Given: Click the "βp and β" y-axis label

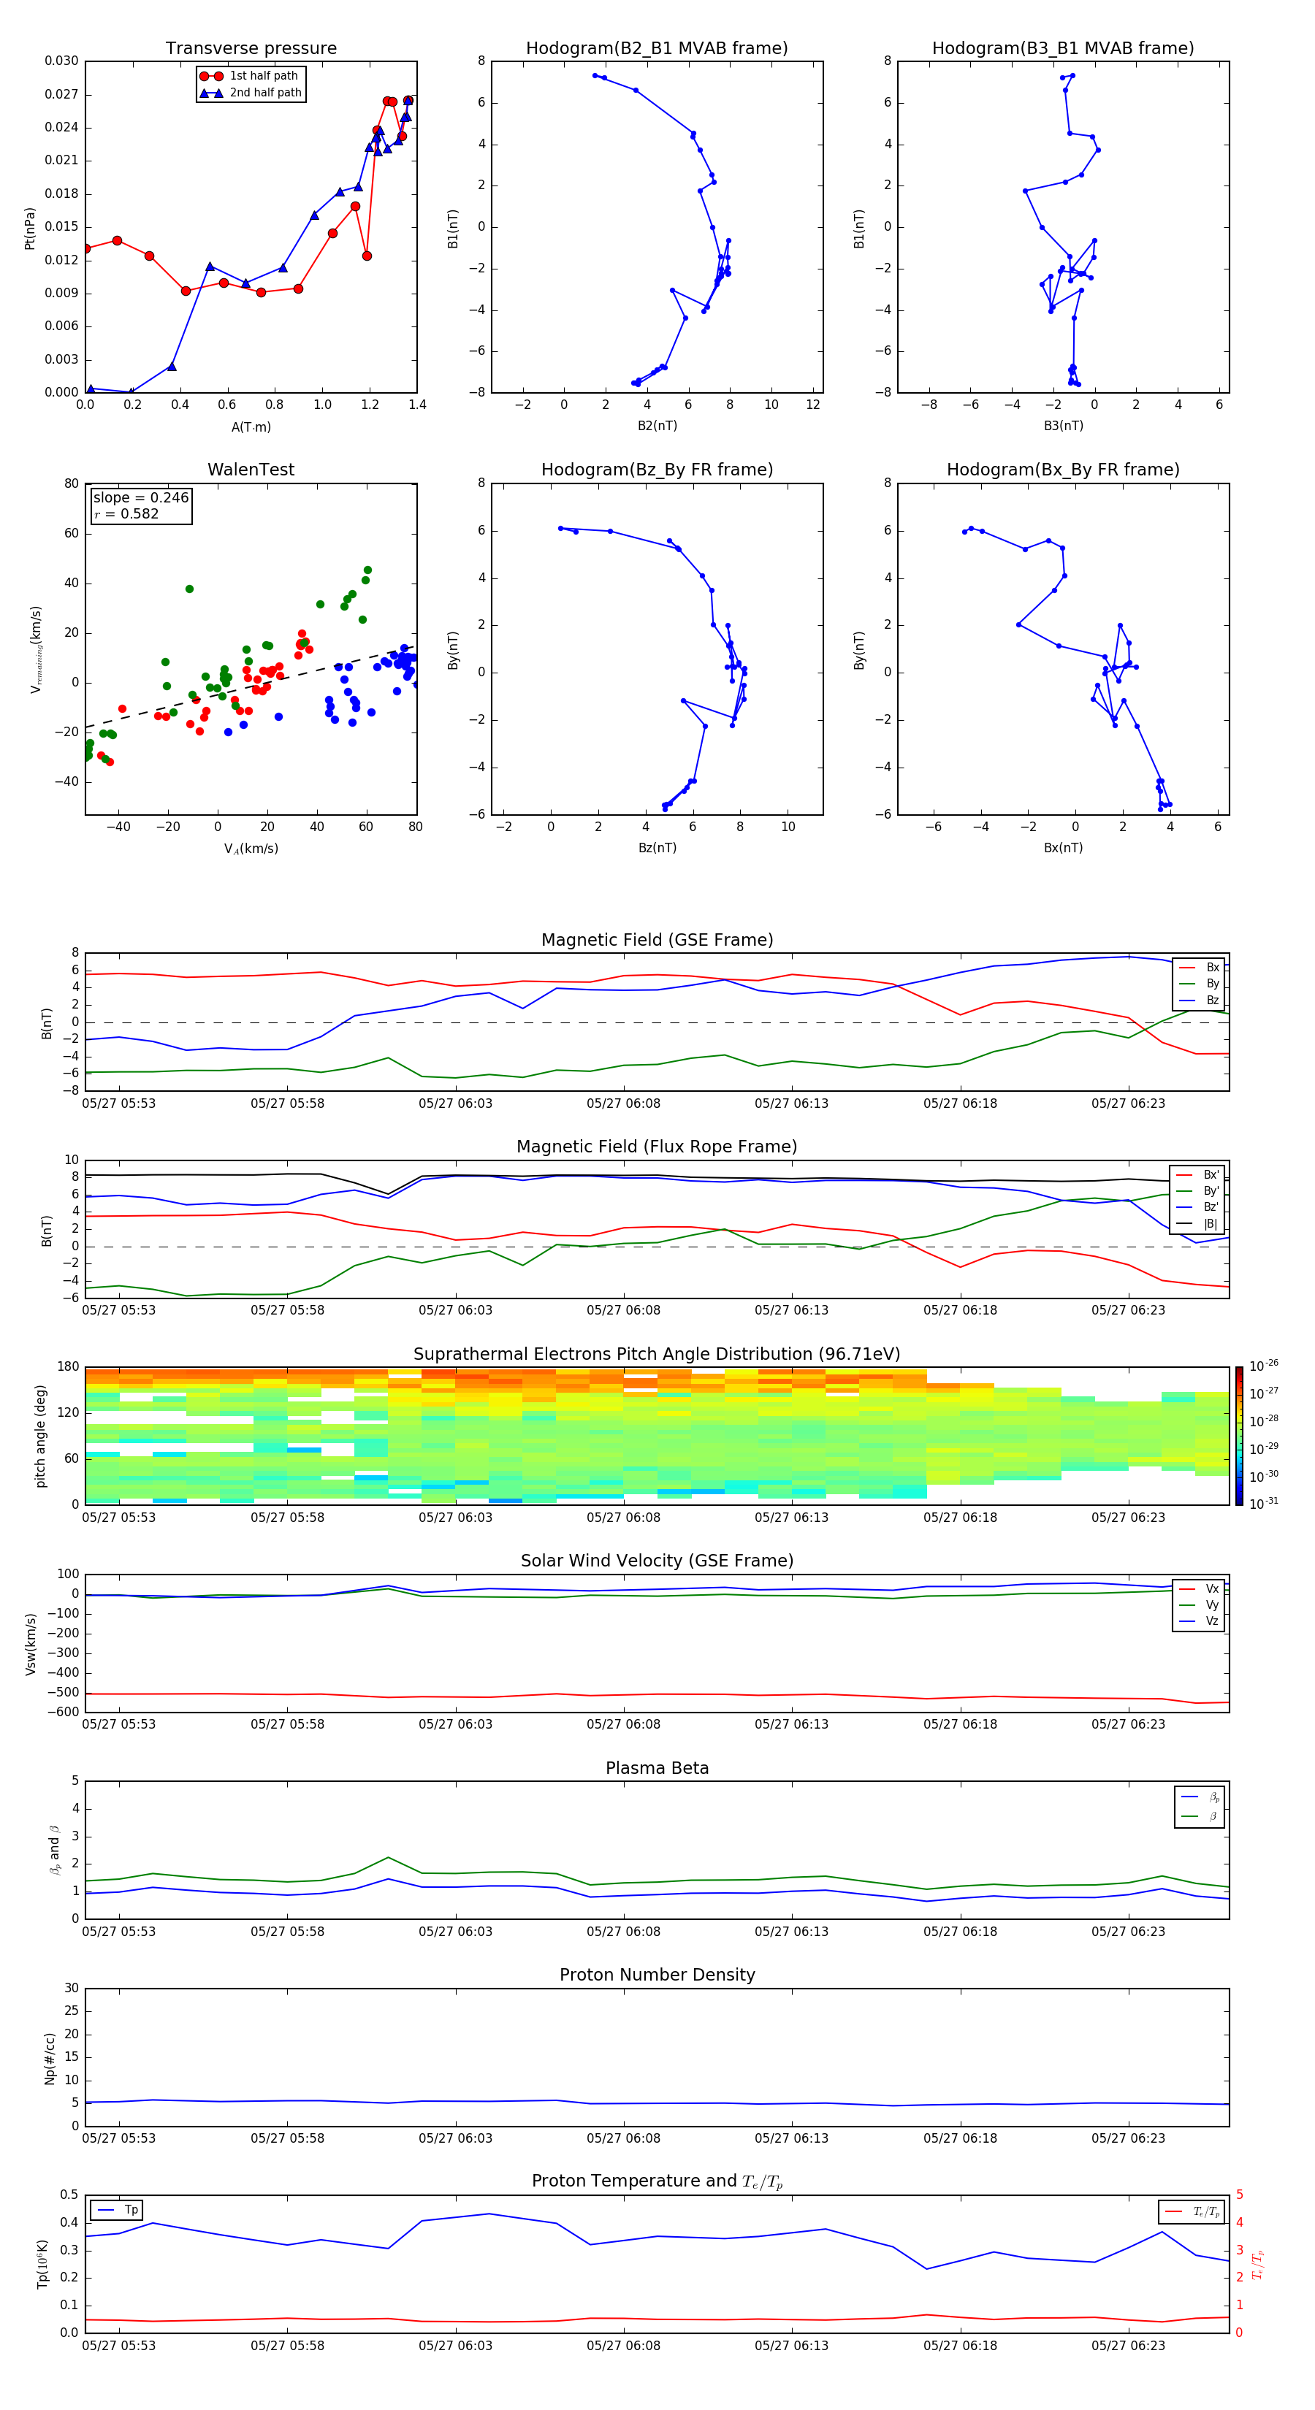Looking at the screenshot, I should 54,1850.
